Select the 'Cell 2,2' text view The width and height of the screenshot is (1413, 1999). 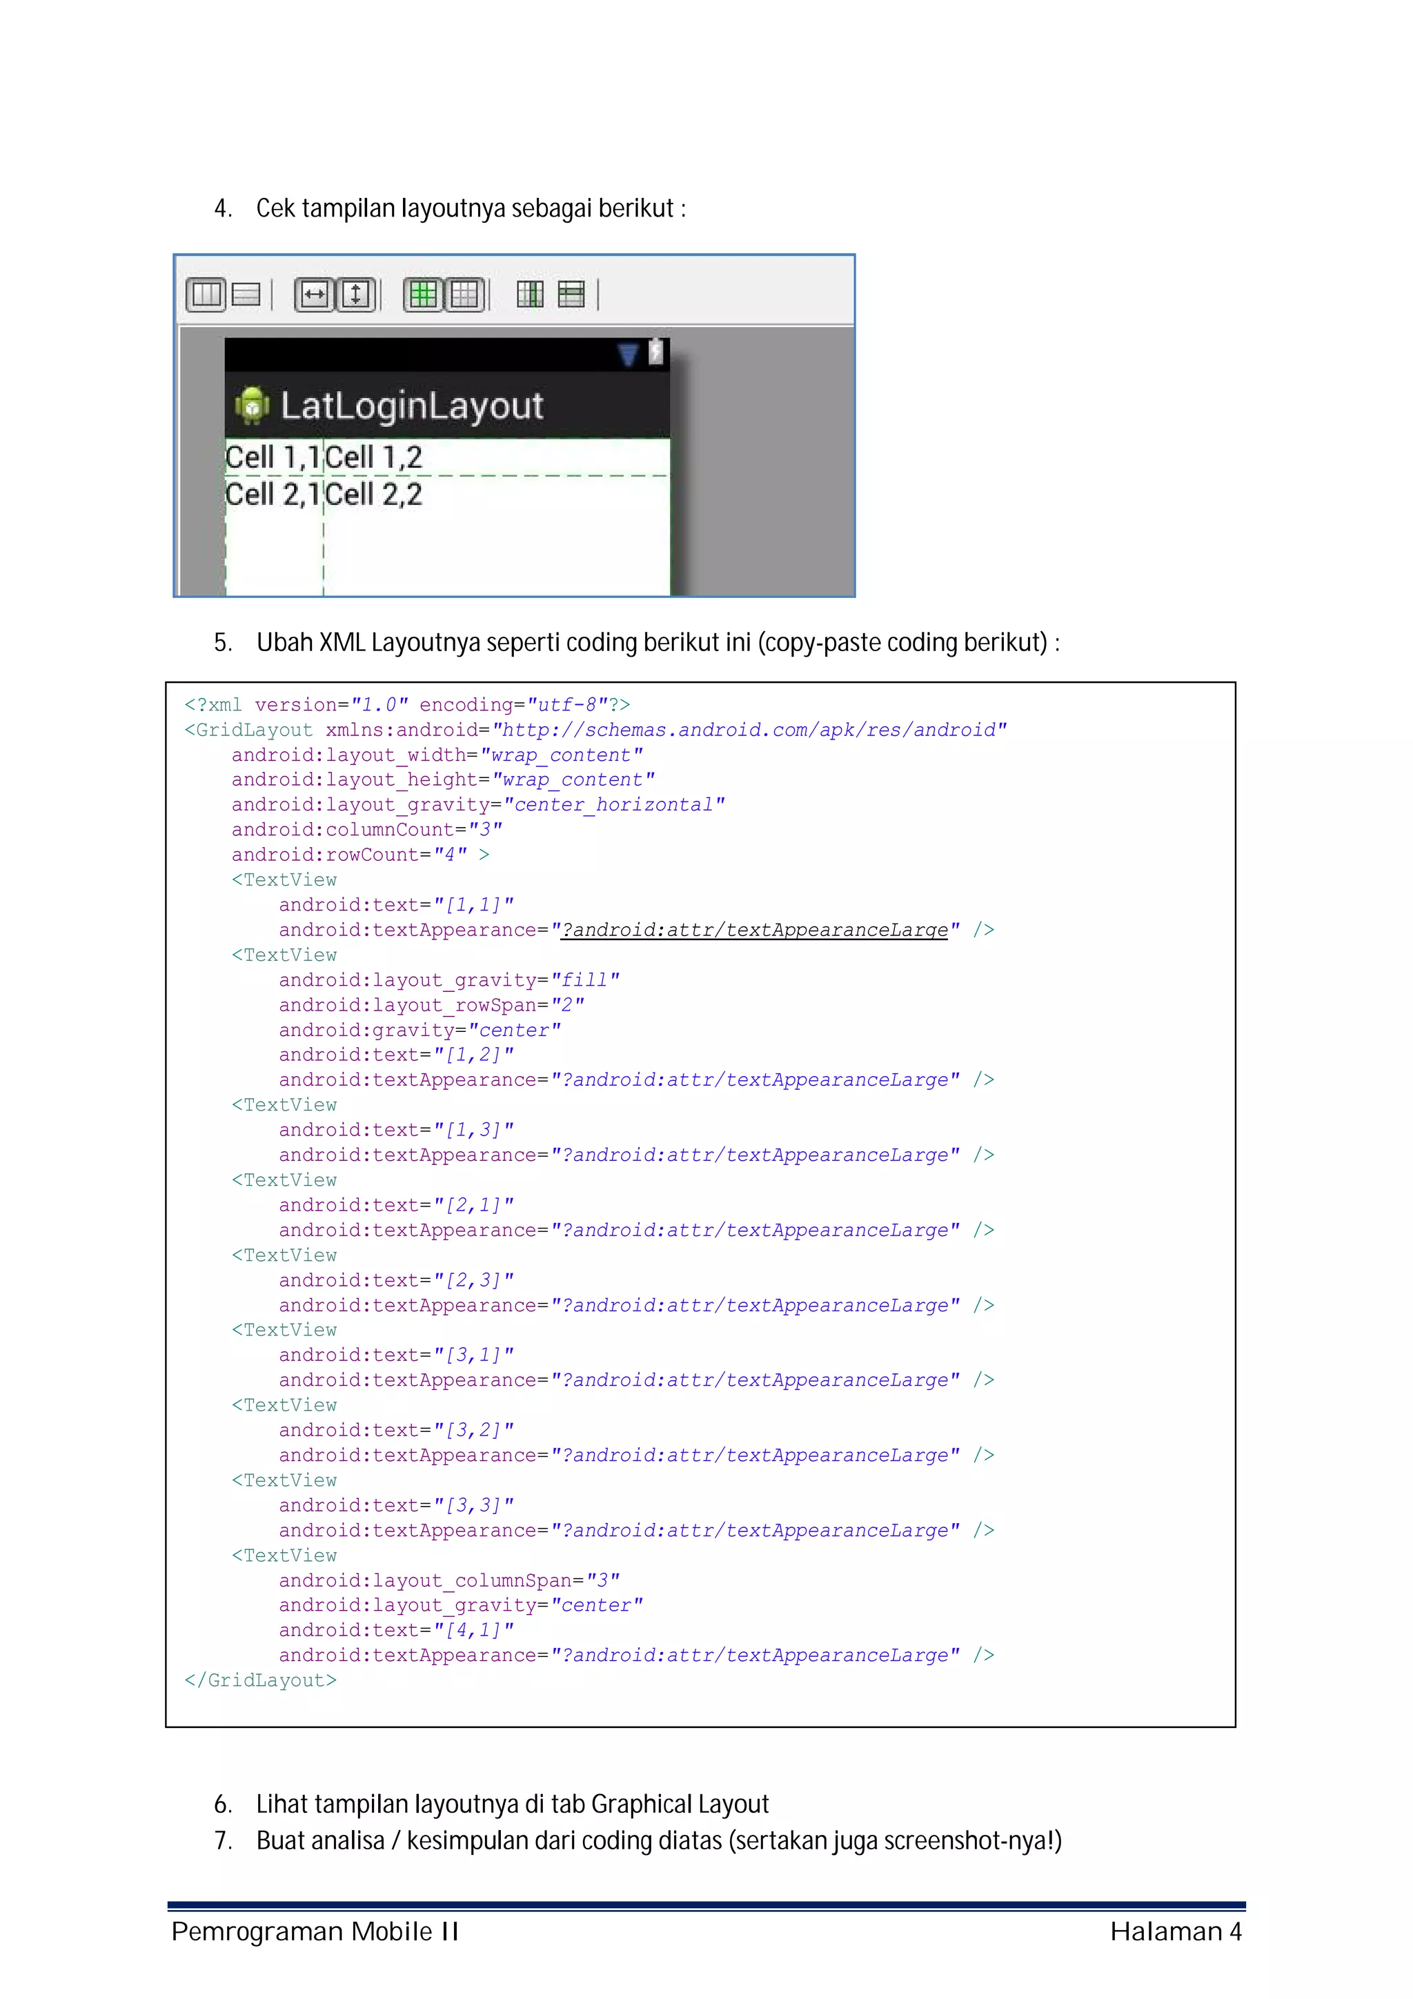tap(373, 495)
